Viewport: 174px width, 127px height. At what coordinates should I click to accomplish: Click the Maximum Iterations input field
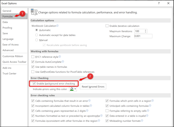[139, 31]
